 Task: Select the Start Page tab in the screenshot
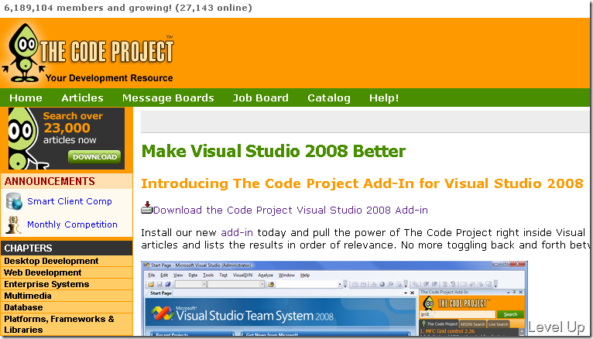click(161, 293)
